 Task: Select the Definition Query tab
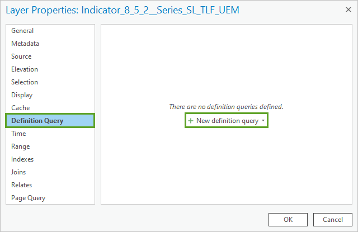(37, 121)
